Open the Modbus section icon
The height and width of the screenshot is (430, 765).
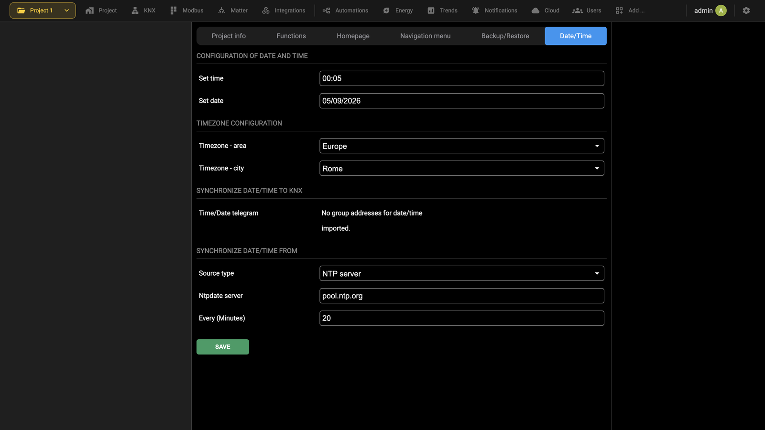[x=174, y=11]
